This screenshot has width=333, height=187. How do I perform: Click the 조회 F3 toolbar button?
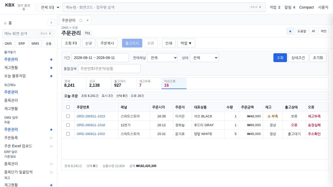coord(71,43)
